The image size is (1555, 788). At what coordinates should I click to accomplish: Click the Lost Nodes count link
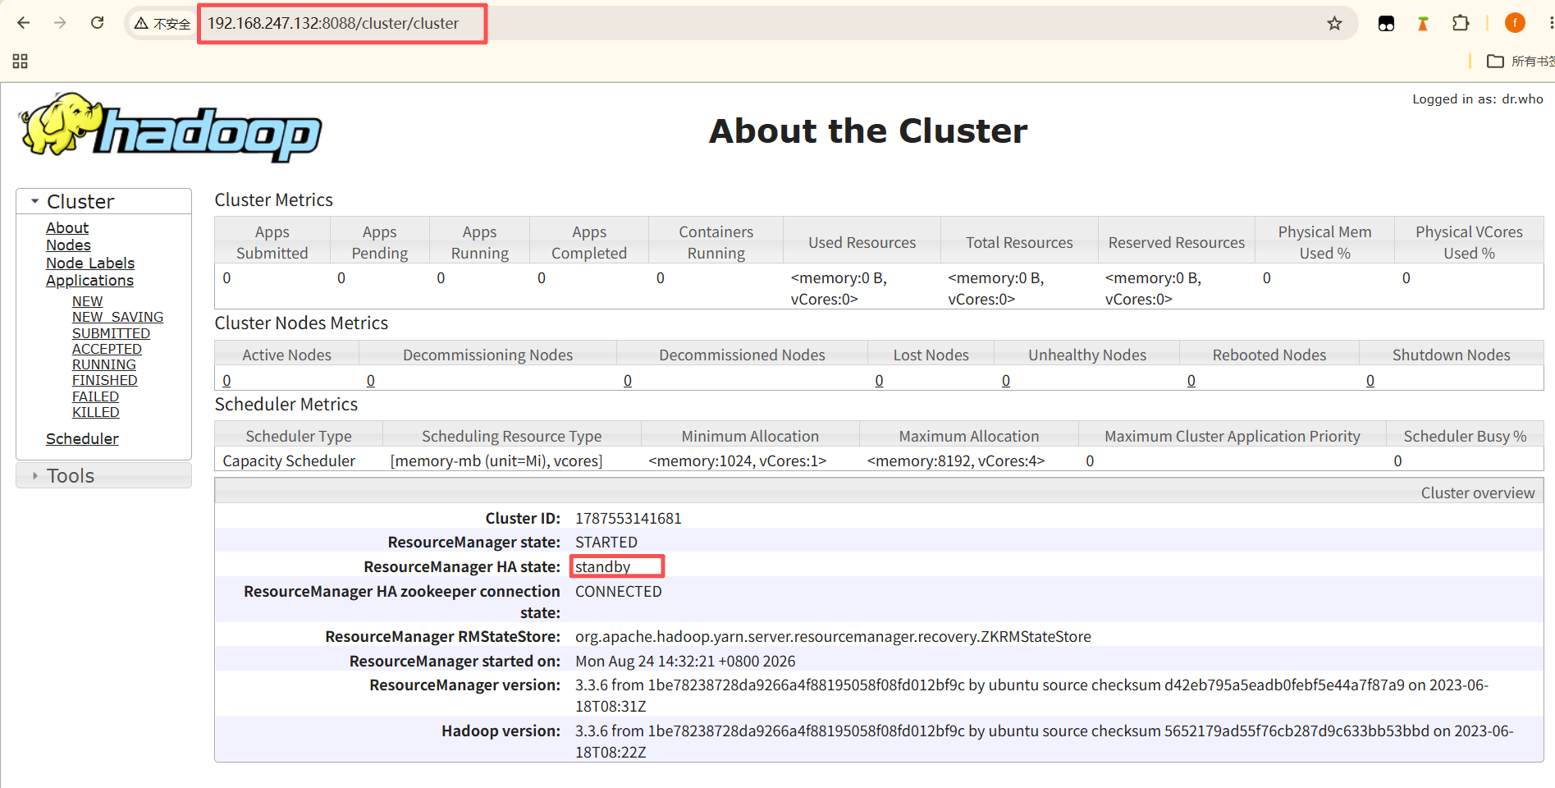(x=879, y=381)
